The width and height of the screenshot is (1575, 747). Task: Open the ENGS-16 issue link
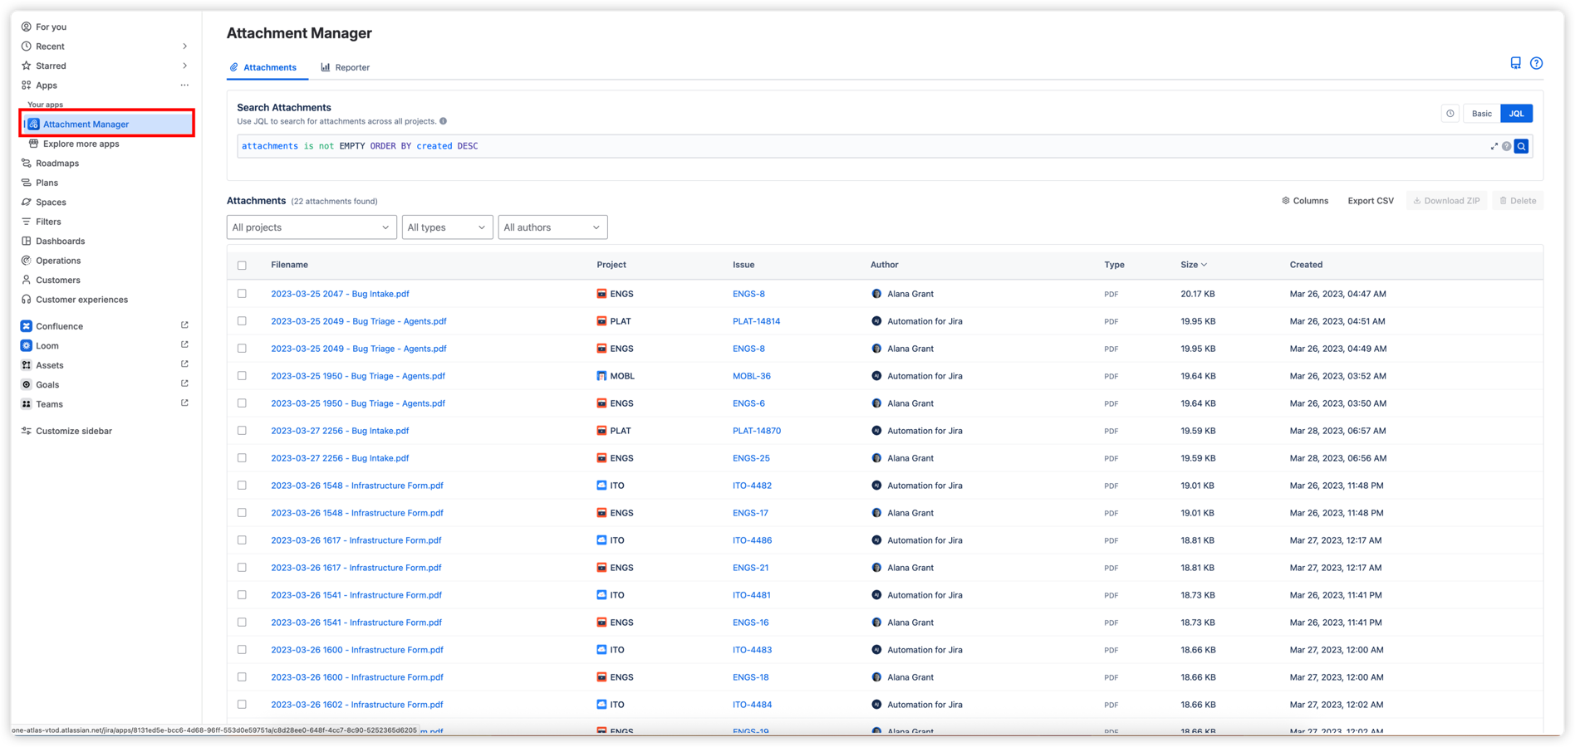750,622
